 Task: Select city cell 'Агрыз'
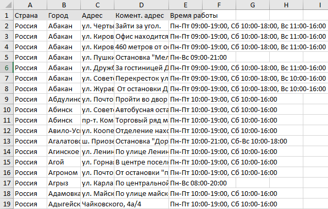64,183
